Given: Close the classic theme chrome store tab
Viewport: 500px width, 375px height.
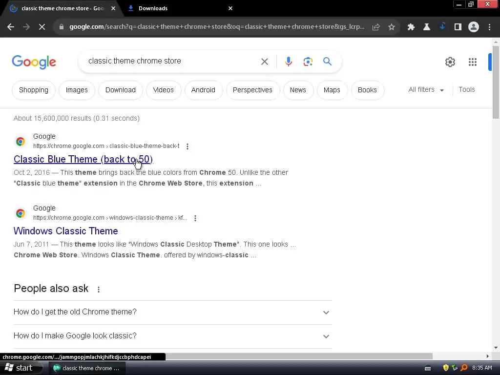Looking at the screenshot, I should [113, 8].
